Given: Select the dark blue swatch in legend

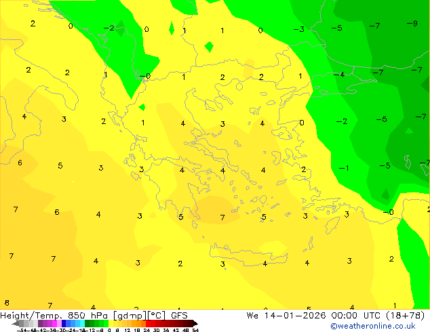Looking at the screenshot, I should pos(64,323).
